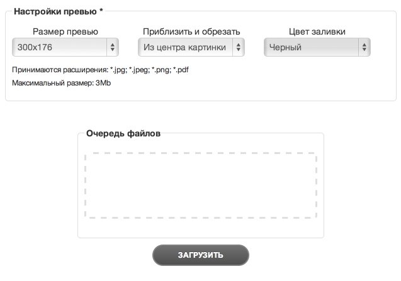Click the 'Очередь файлов' section heading
The image size is (401, 281).
coord(123,134)
